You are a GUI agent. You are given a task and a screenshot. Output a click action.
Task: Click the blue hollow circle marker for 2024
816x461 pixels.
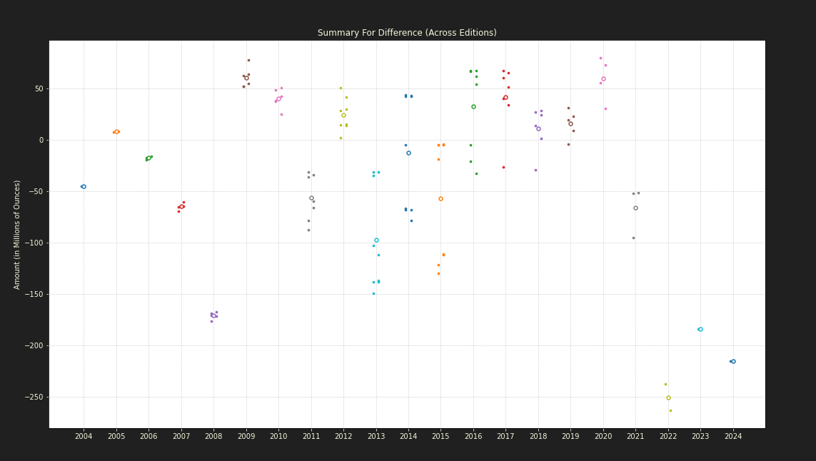734,362
